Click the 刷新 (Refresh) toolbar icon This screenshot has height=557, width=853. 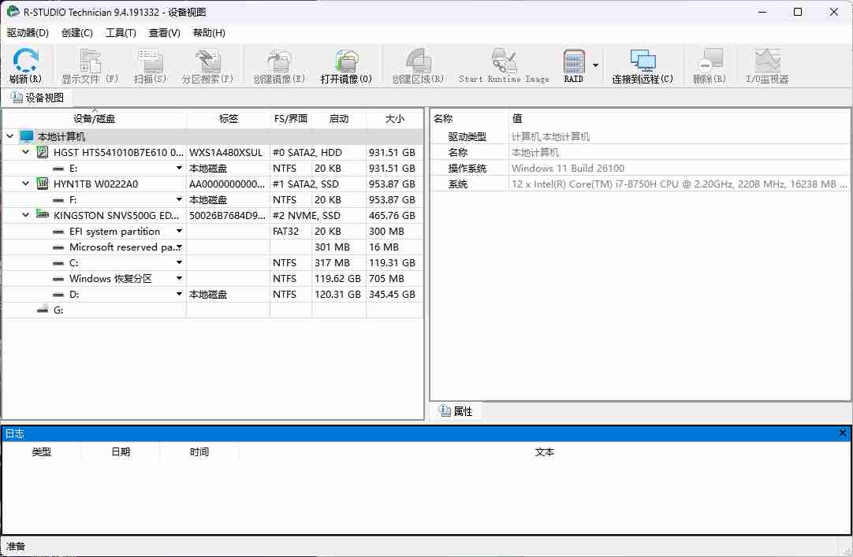click(24, 65)
